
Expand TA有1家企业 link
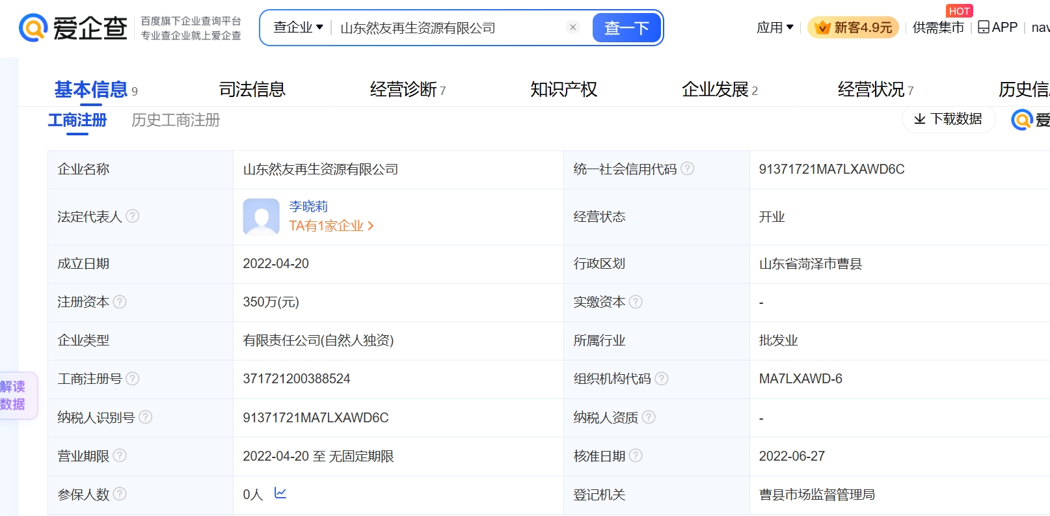(x=330, y=226)
